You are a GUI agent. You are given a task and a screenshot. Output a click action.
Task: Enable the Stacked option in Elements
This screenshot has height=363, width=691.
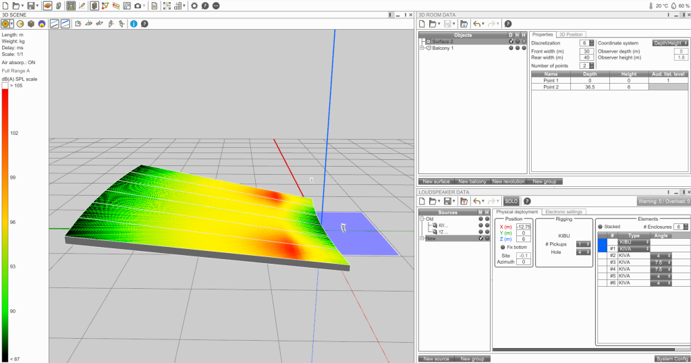tap(600, 227)
